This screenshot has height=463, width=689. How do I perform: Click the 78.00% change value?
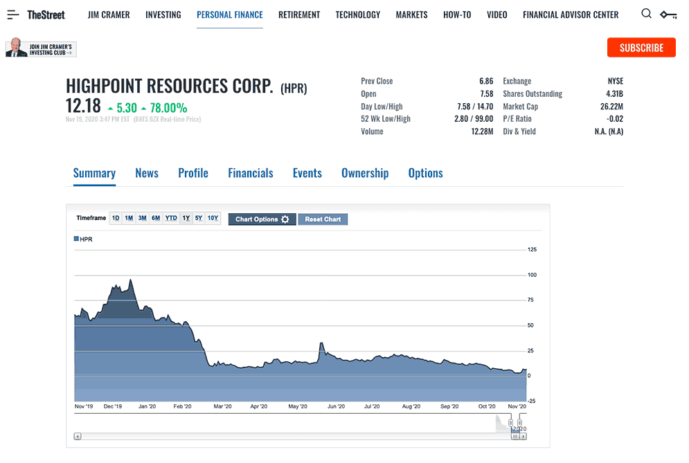[x=168, y=108]
